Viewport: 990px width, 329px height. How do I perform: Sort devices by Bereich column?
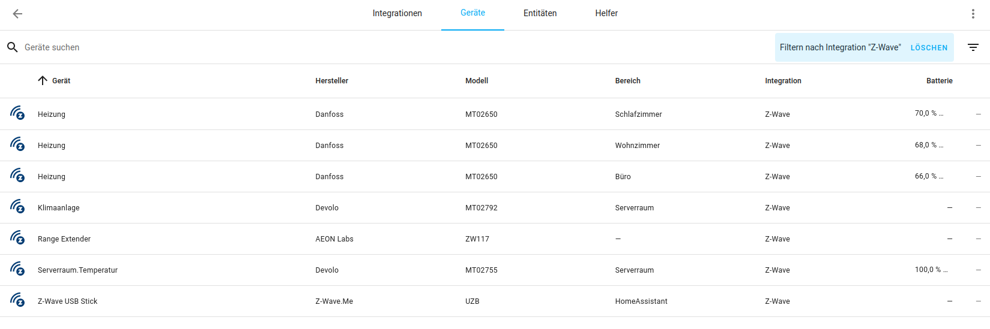tap(627, 81)
